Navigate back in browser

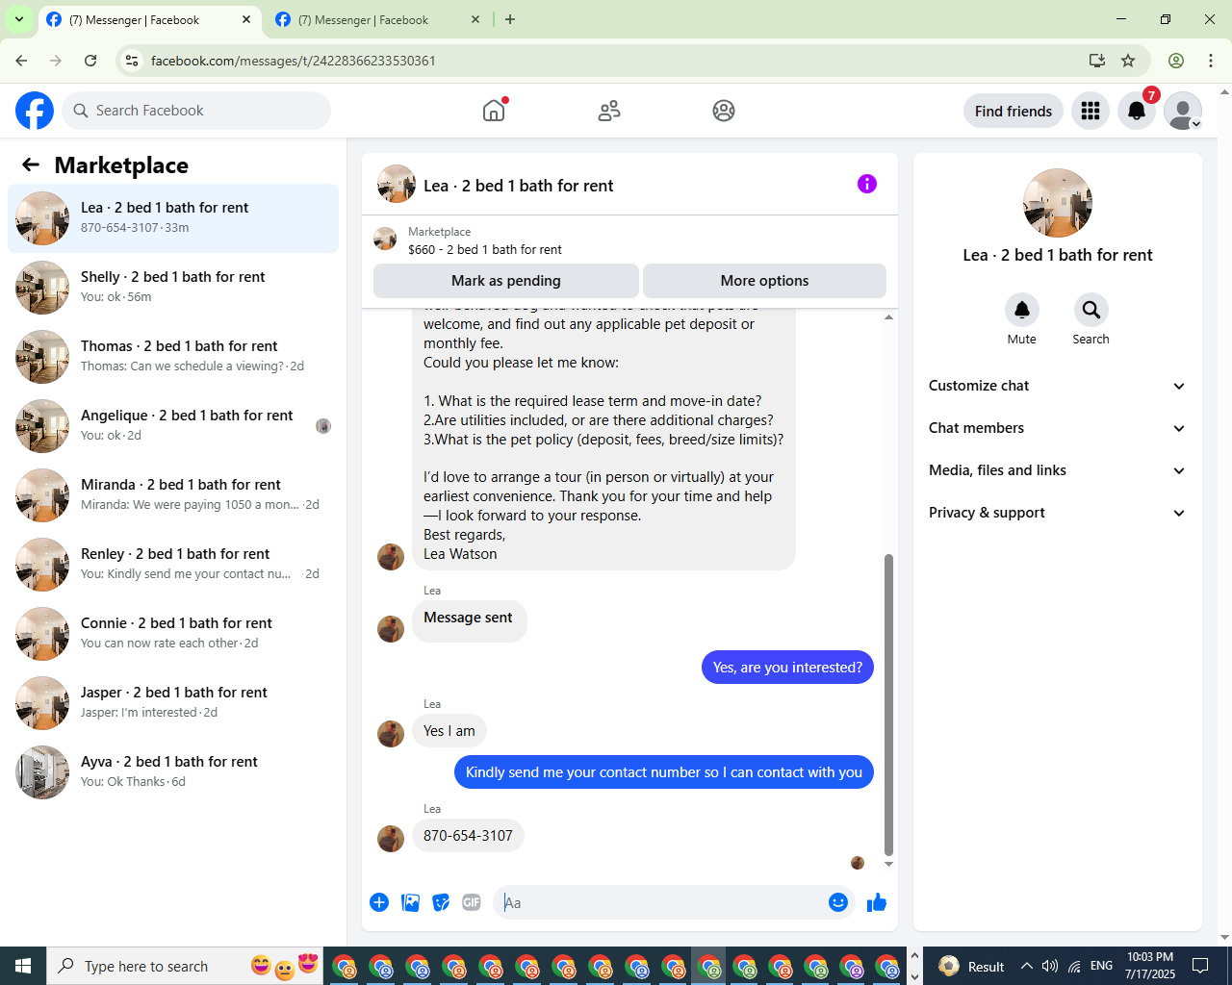(21, 61)
